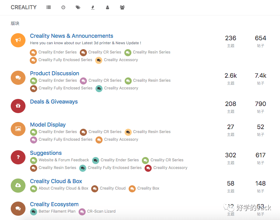This screenshot has width=280, height=220.
Task: Open Creality Box subcategory
Action: pos(148,188)
